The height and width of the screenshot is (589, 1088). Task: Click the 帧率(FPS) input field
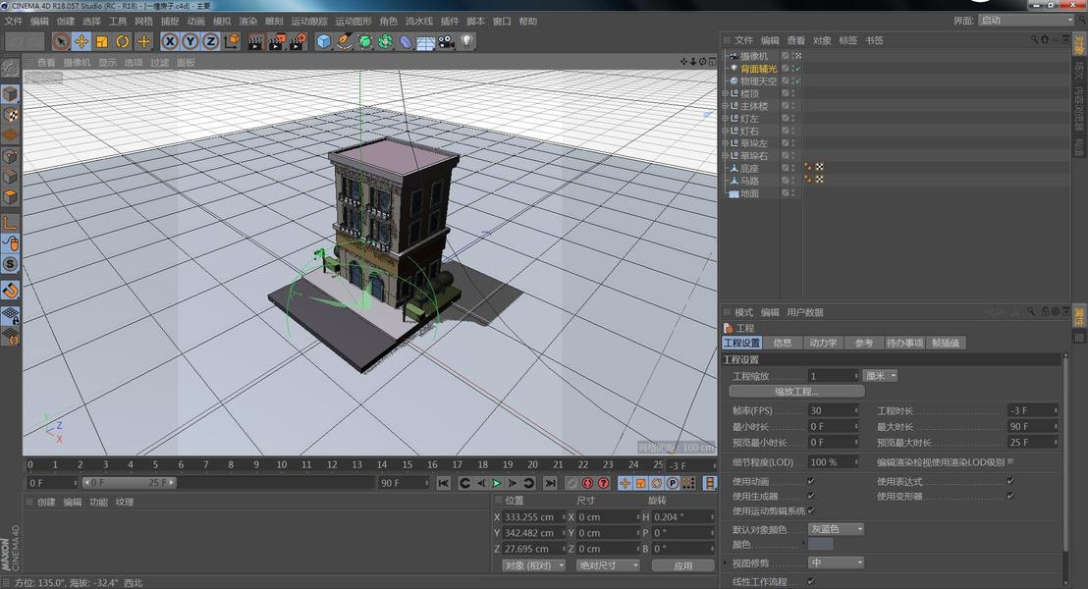pos(833,410)
